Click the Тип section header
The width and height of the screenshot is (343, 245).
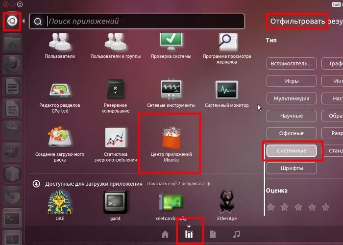271,40
